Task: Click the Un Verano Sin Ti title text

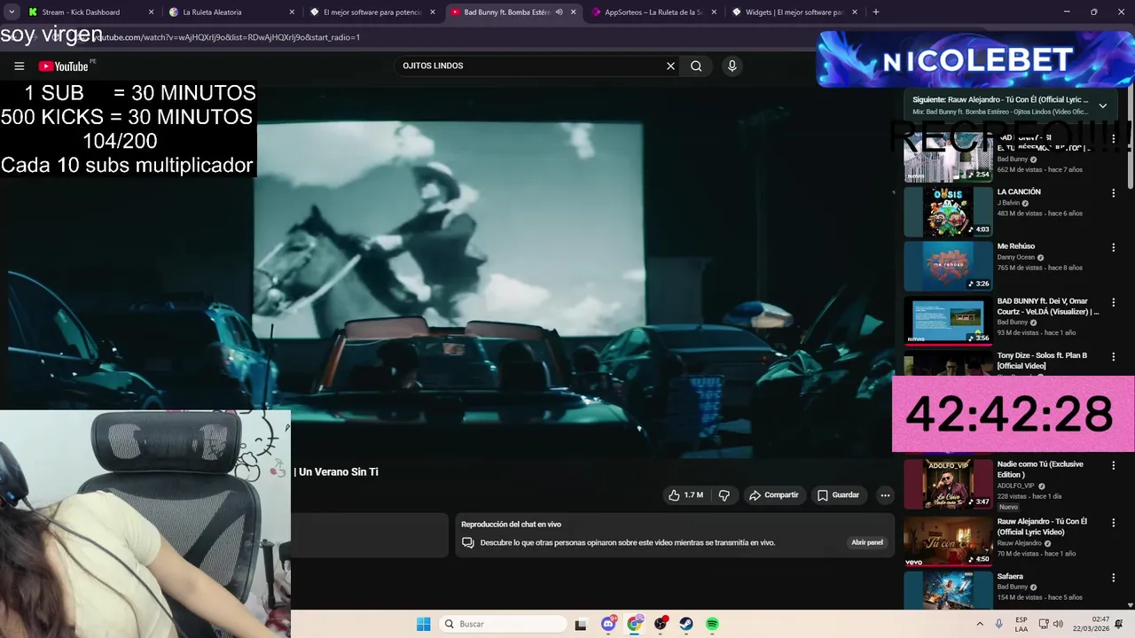Action: [339, 472]
